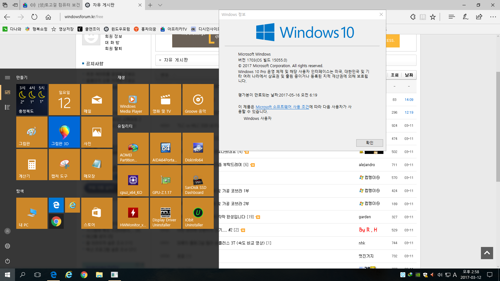Open Microsoft 소프트웨어 사용 조건 link
500x281 pixels.
tap(282, 107)
